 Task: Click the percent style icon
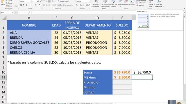81,5
